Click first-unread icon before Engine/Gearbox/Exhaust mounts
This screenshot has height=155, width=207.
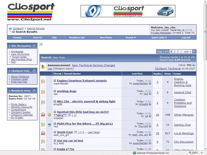click(55, 81)
